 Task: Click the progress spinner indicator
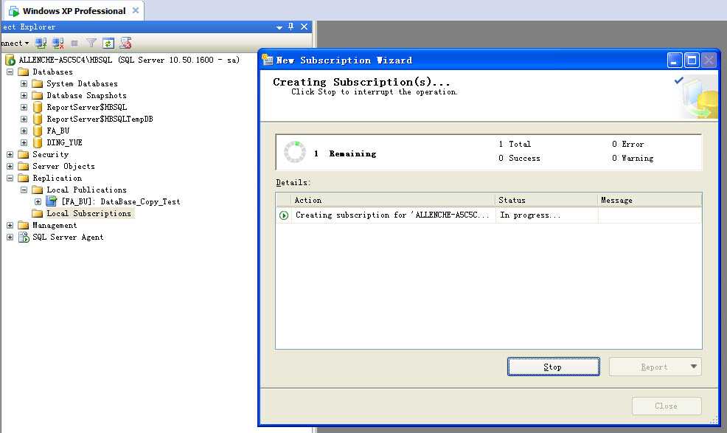295,152
